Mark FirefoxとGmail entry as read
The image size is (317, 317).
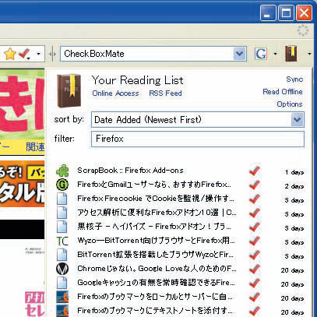[255, 185]
